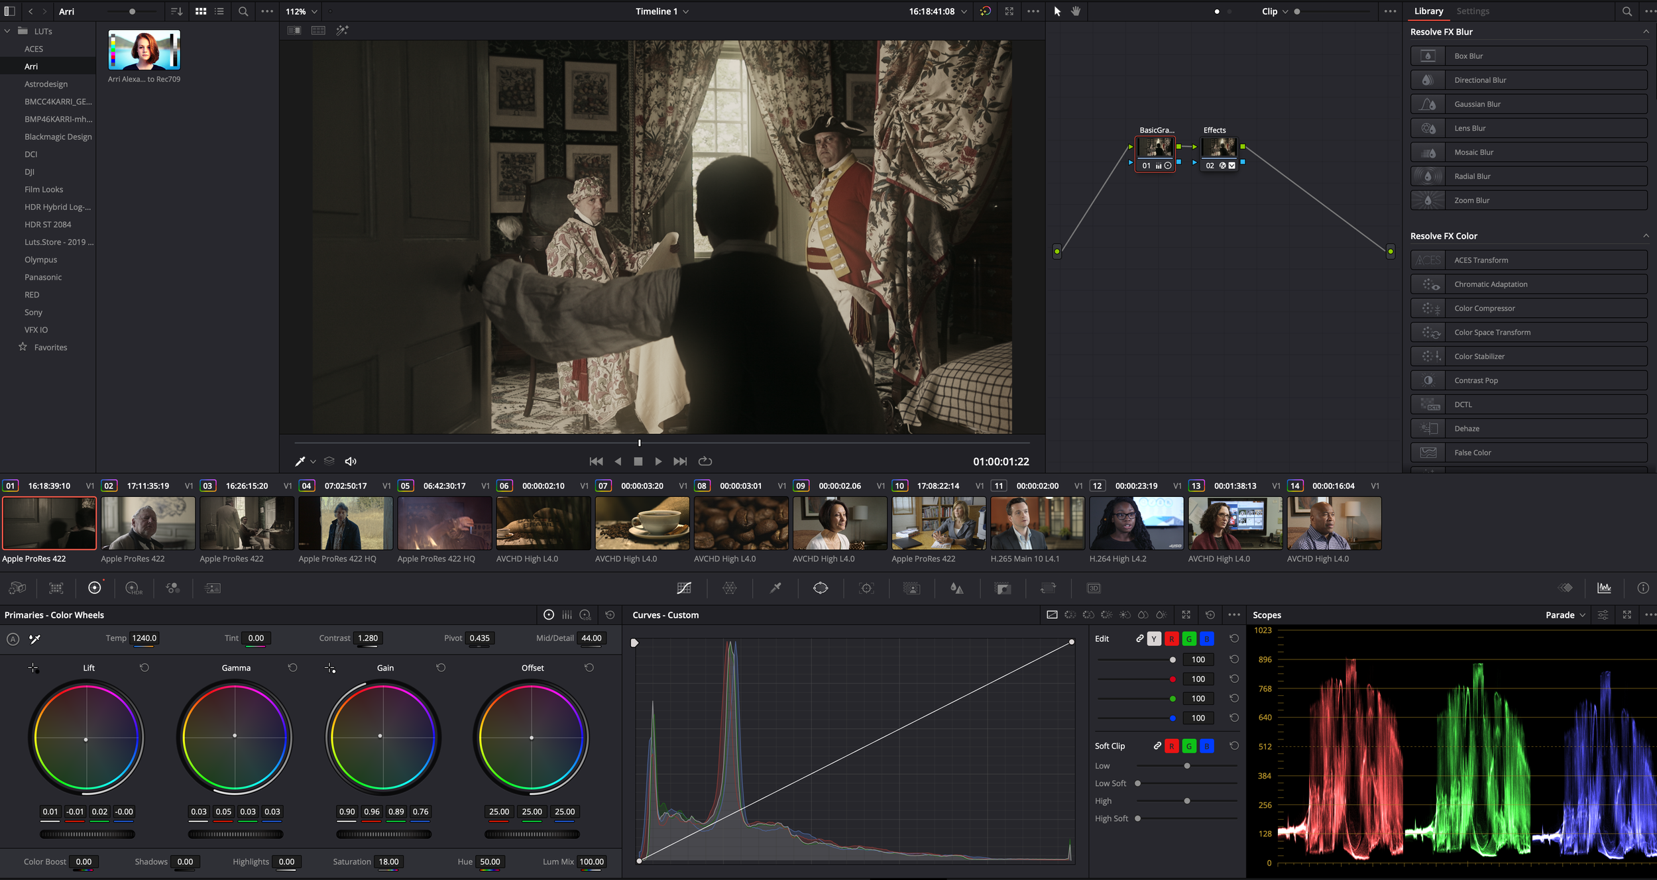Screen dimensions: 1657x880
Task: Adjust the Lift master wheel slider
Action: pos(87,834)
